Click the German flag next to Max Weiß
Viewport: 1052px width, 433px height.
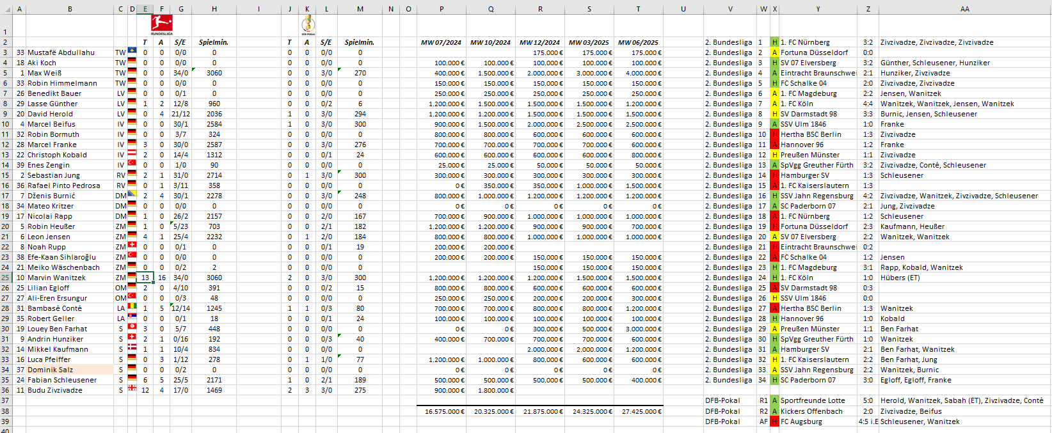132,72
